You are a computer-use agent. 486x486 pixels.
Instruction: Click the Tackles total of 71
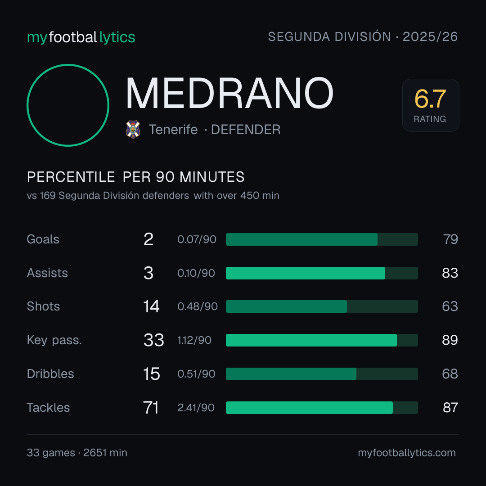tap(151, 408)
